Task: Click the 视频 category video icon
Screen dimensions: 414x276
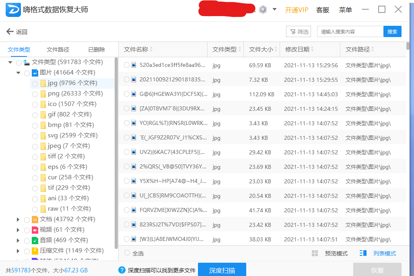Action: click(35, 230)
